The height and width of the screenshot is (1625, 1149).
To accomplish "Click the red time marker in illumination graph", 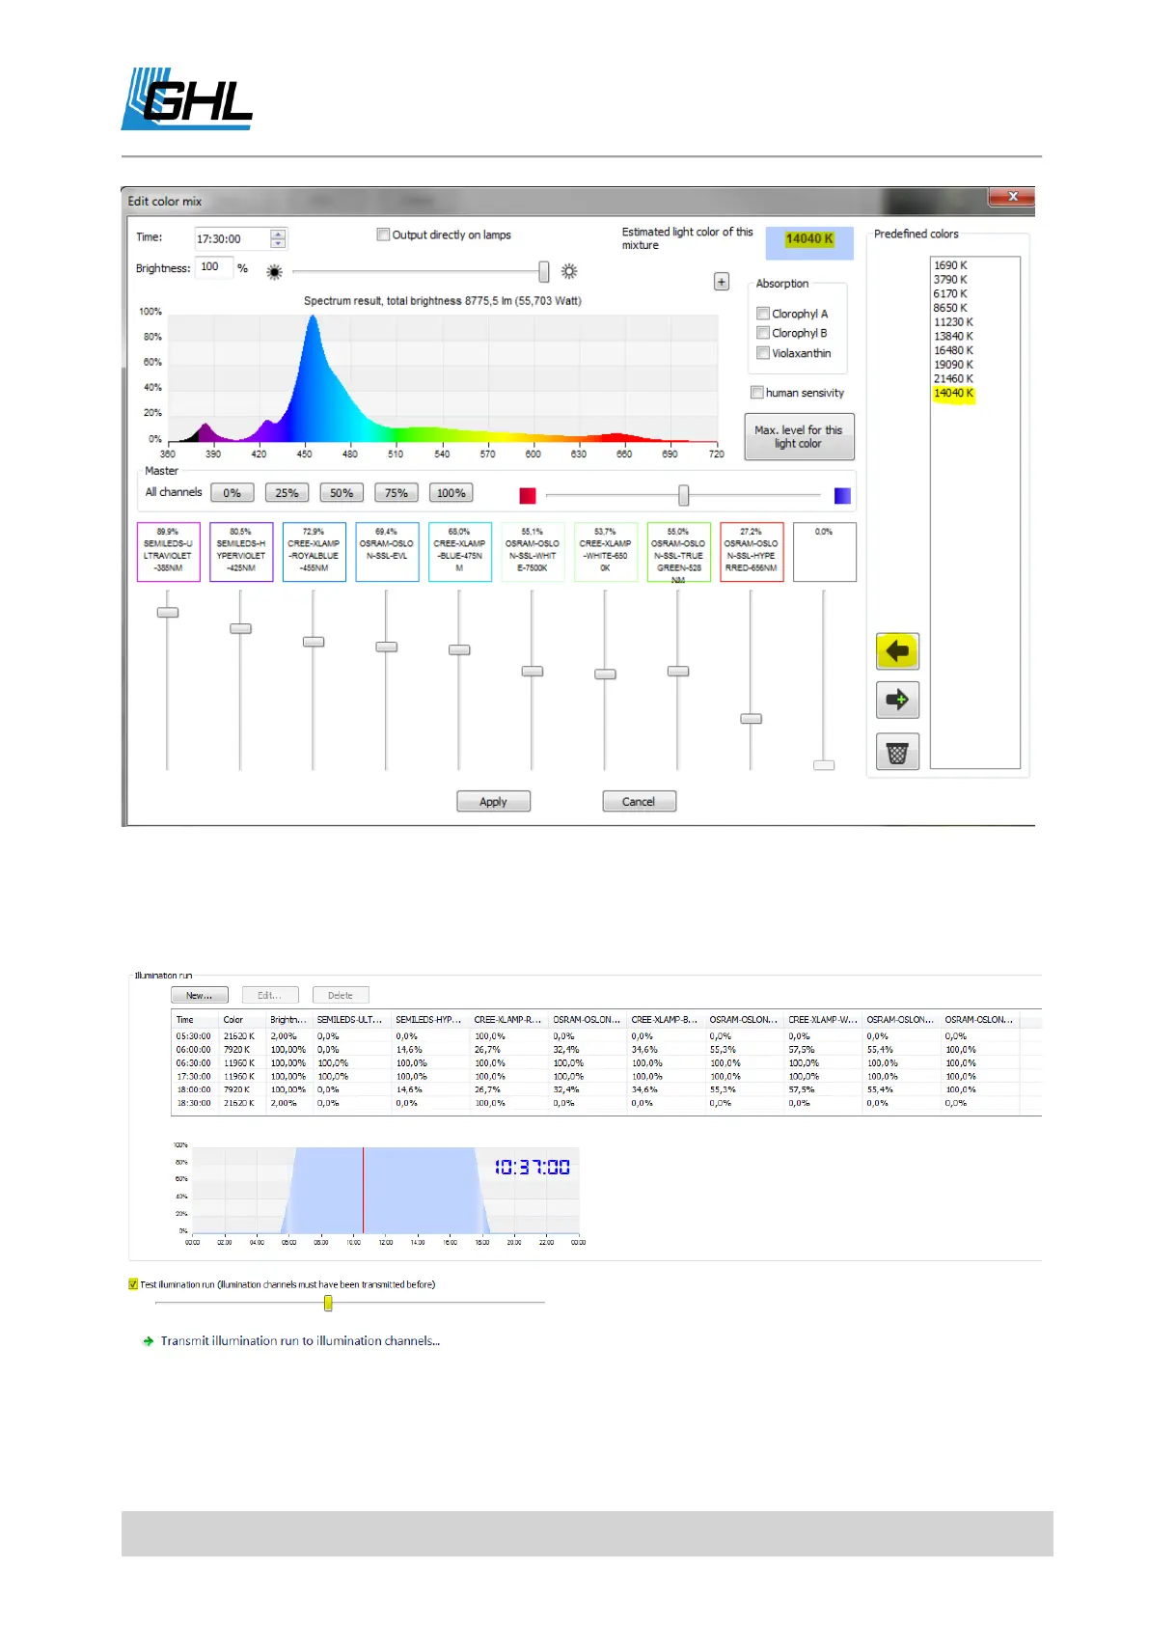I will [364, 1190].
